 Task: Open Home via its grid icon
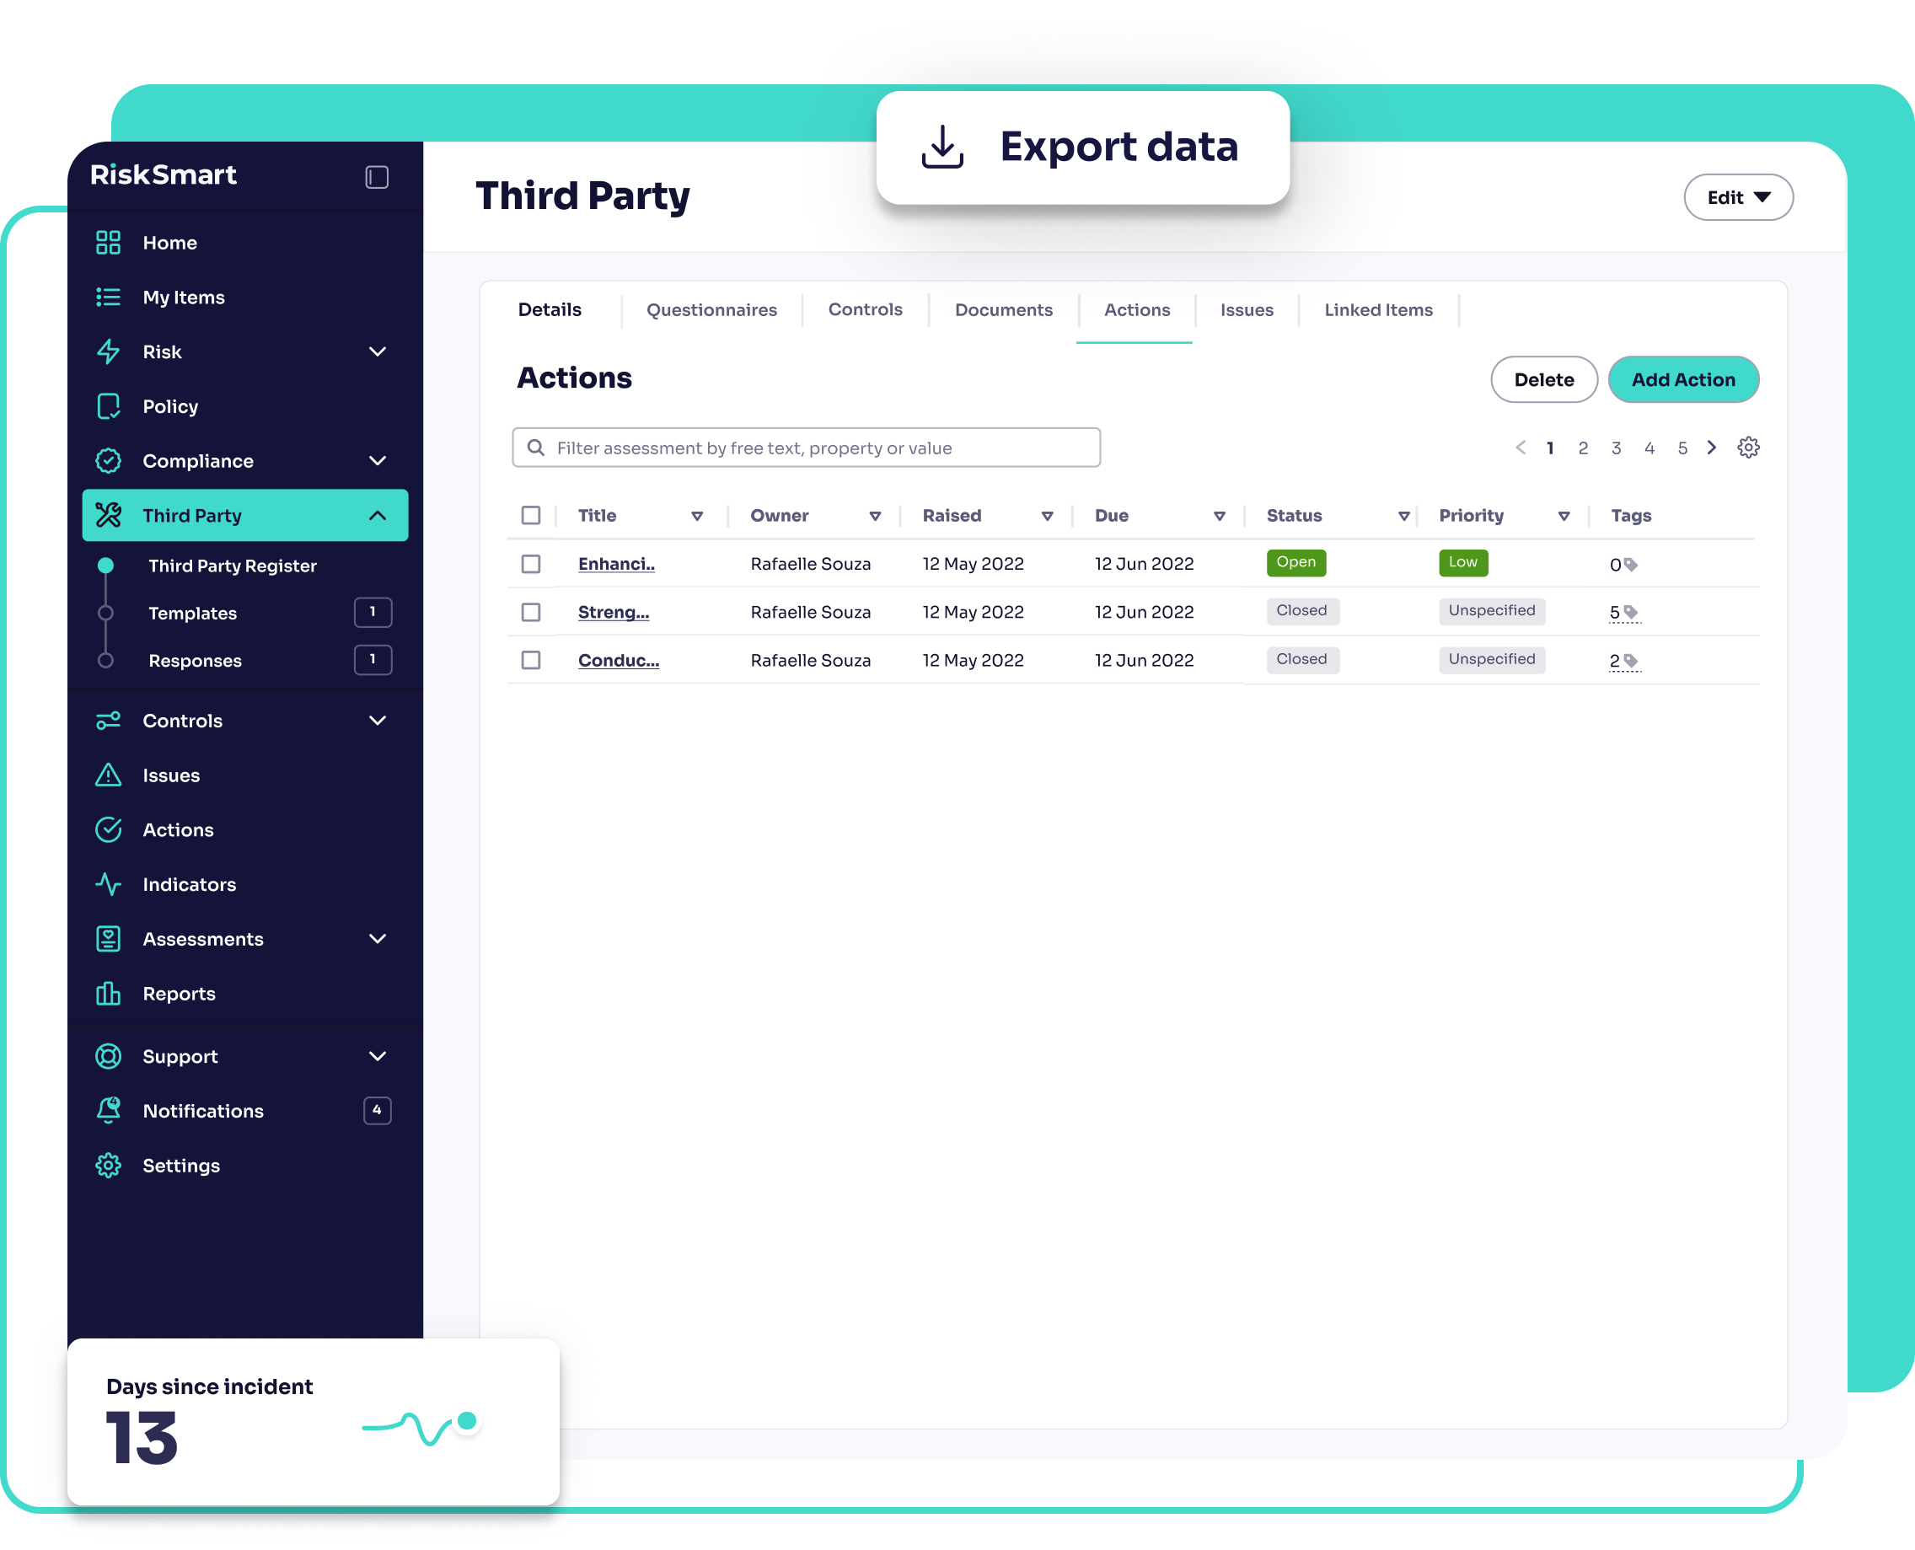[108, 242]
